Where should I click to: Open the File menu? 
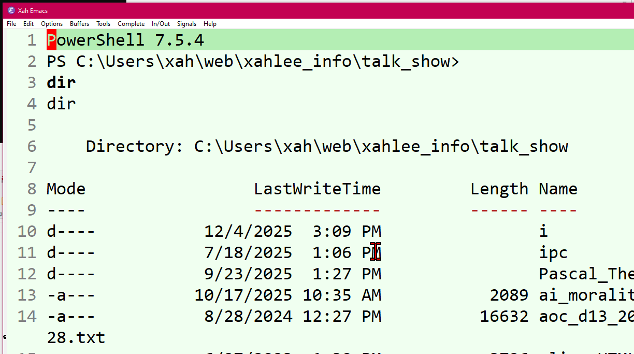(x=11, y=24)
